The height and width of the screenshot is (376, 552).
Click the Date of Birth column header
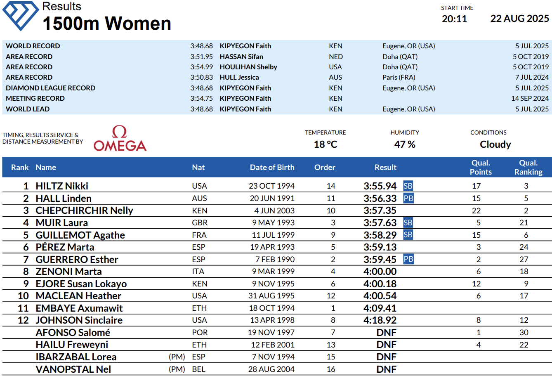click(272, 167)
